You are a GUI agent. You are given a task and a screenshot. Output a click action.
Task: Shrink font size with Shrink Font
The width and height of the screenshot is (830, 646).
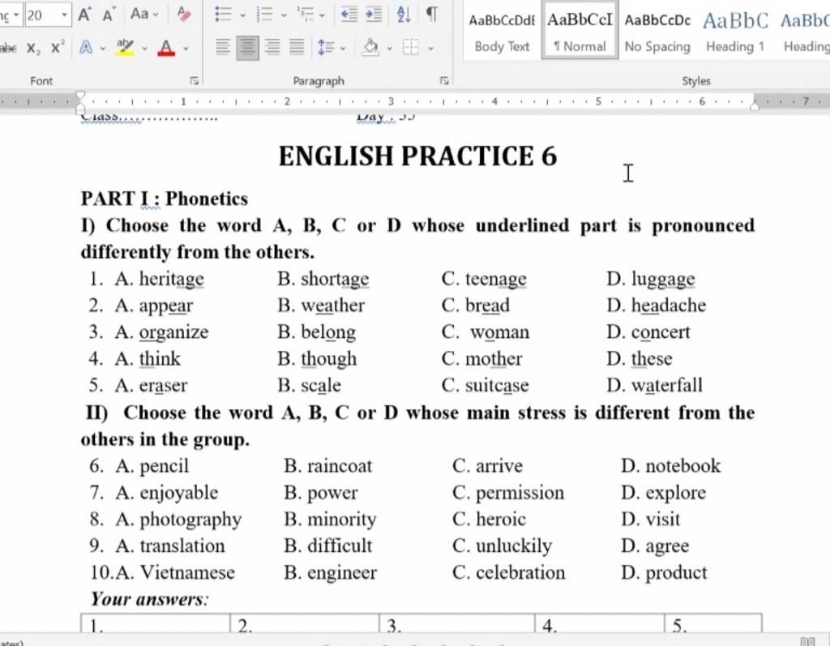point(109,15)
